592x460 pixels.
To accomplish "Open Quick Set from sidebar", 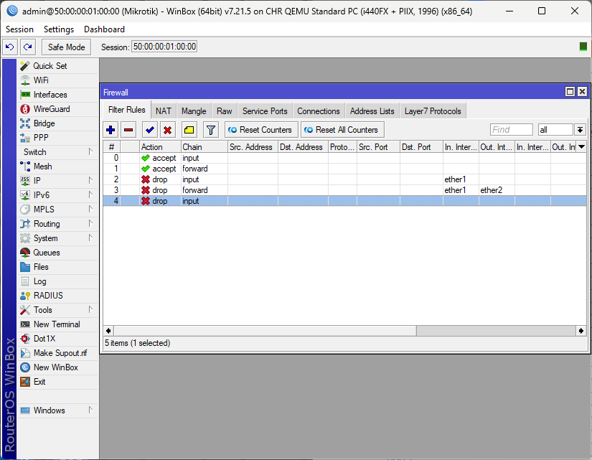I will tap(58, 66).
